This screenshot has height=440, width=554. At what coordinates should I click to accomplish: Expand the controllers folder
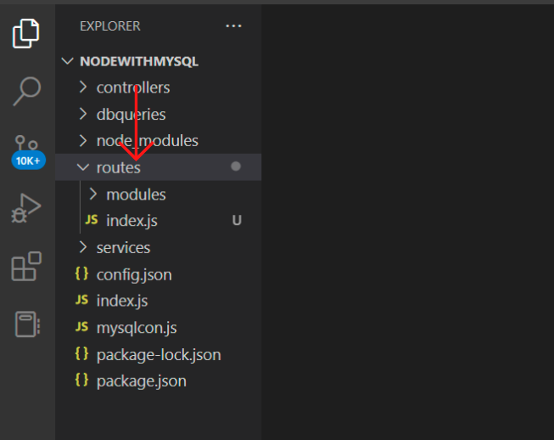tap(132, 87)
